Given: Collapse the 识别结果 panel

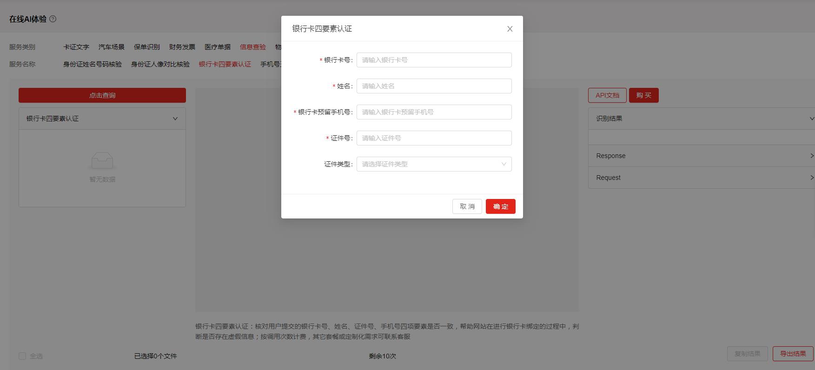Looking at the screenshot, I should 702,119.
